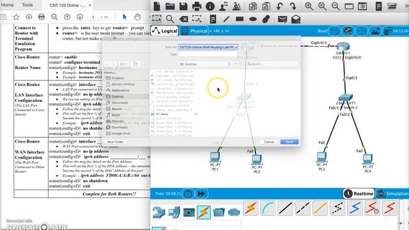
Task: Choose the dashed-rectangle Select tool
Action: coord(157,19)
